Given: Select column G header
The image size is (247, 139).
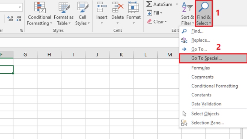Looking at the screenshot, I should [x=25, y=55].
